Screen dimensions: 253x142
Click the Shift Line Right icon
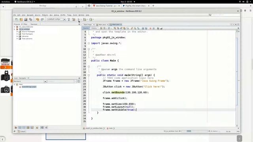pos(146,28)
